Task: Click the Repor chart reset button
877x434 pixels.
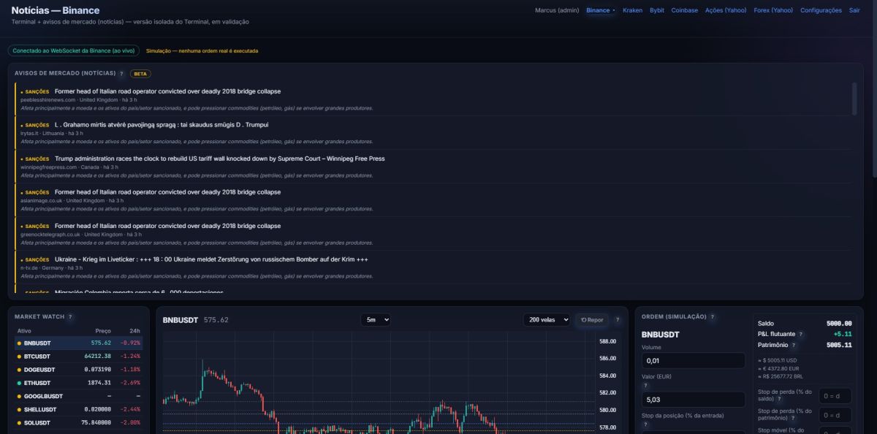Action: pyautogui.click(x=593, y=320)
